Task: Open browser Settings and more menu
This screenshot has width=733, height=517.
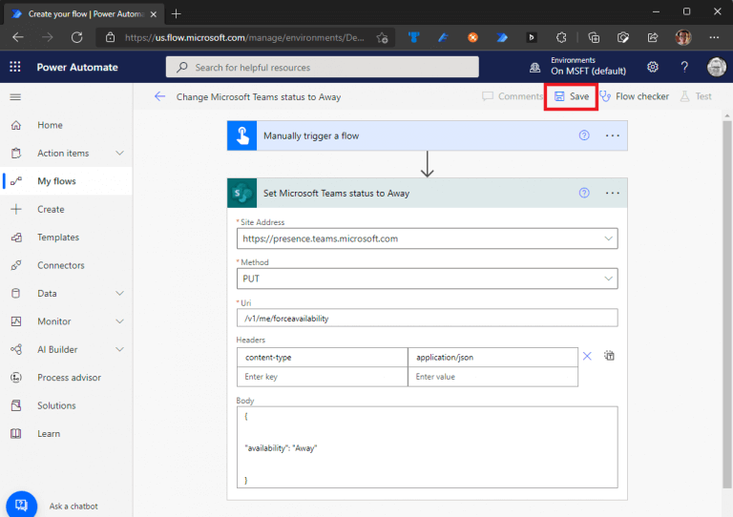Action: [x=714, y=37]
